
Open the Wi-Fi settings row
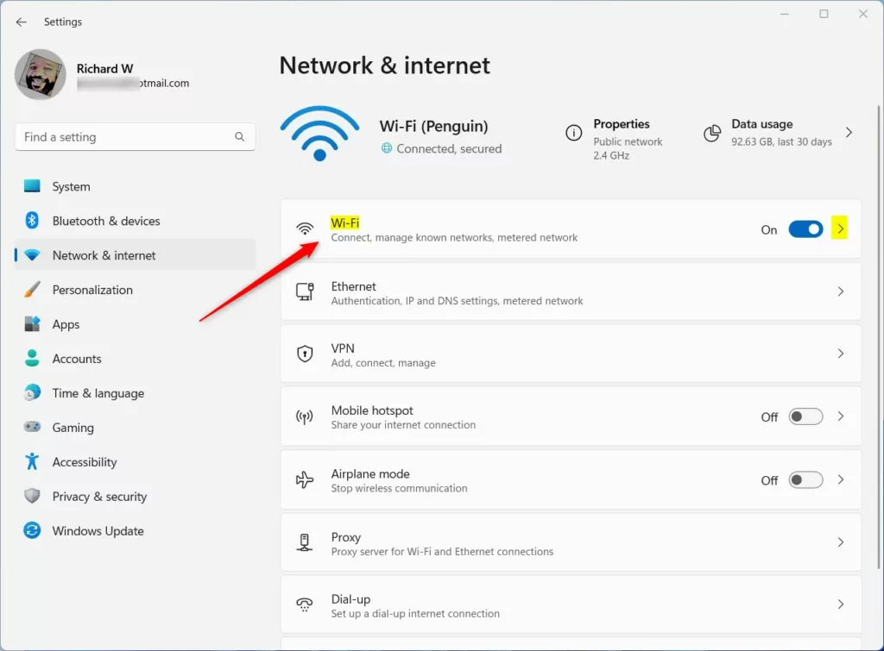pyautogui.click(x=571, y=229)
